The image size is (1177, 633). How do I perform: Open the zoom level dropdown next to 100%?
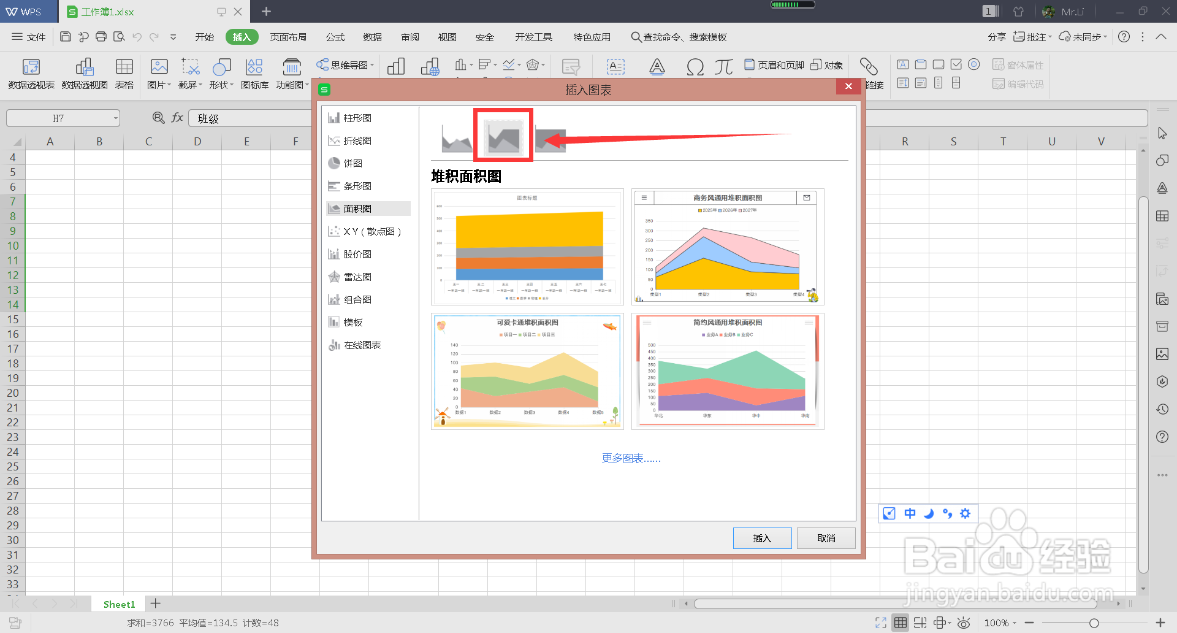1015,623
